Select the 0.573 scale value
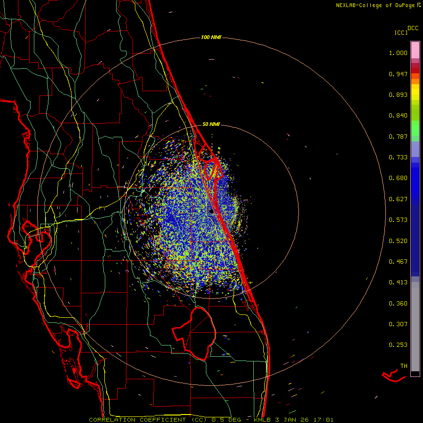423x423 pixels. point(398,220)
